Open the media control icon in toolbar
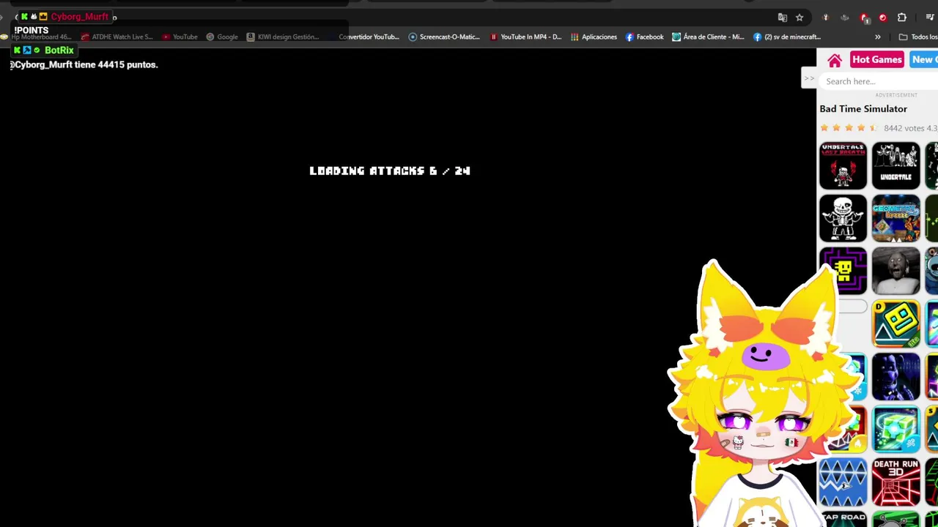This screenshot has height=527, width=938. click(930, 18)
